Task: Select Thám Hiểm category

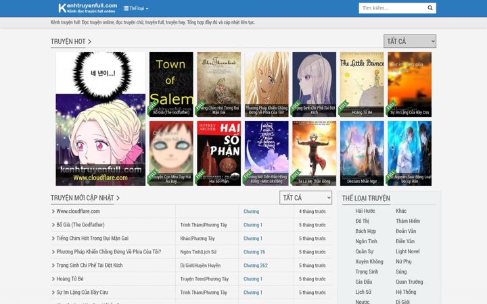Action: [408, 221]
